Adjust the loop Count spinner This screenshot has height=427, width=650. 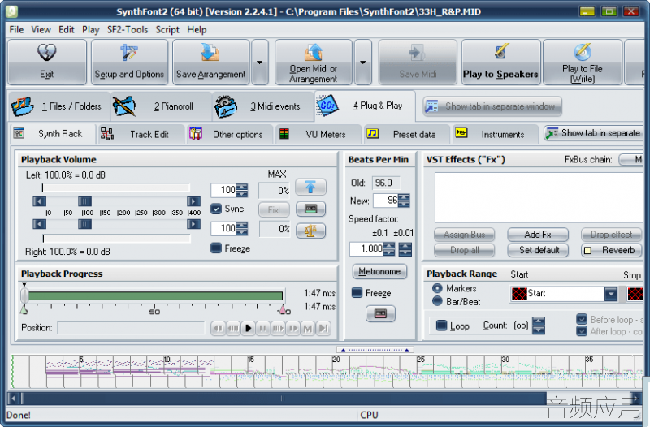(539, 326)
